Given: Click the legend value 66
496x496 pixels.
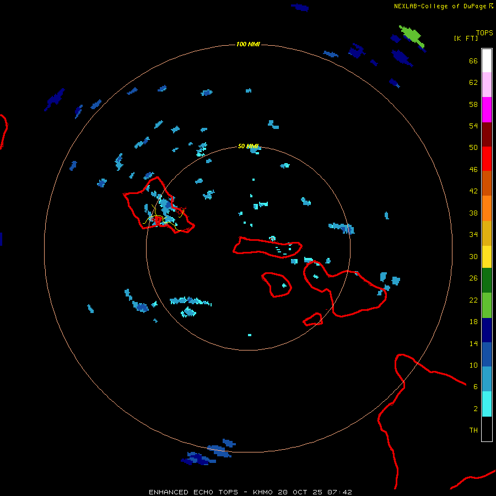Looking at the screenshot, I should pos(473,61).
